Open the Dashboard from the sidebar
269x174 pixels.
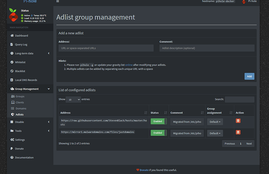tap(21, 36)
